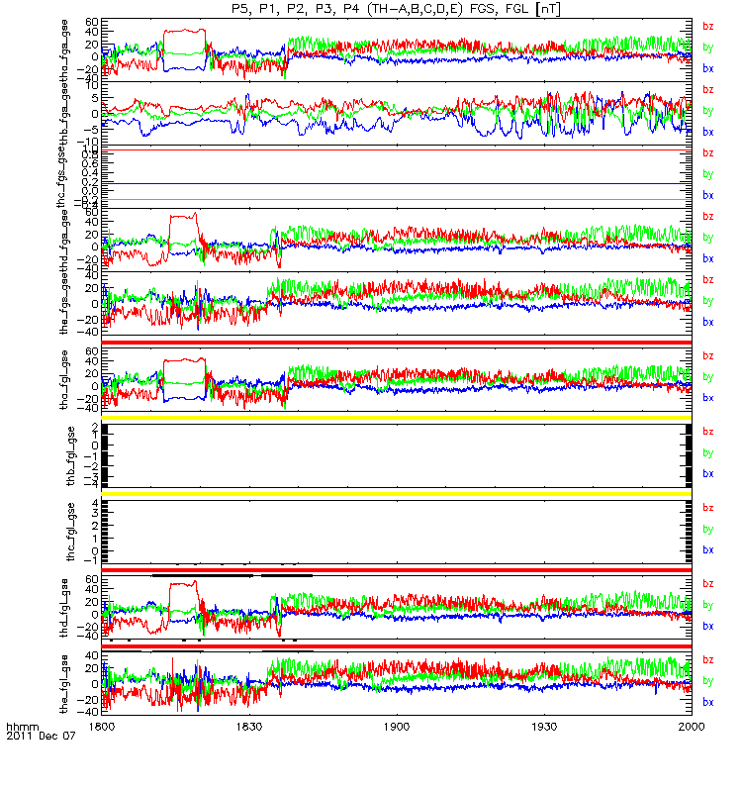Select the bz legend label beside the thb_fgs_gse panel
Viewport: 742px width, 792px height.
[x=707, y=90]
